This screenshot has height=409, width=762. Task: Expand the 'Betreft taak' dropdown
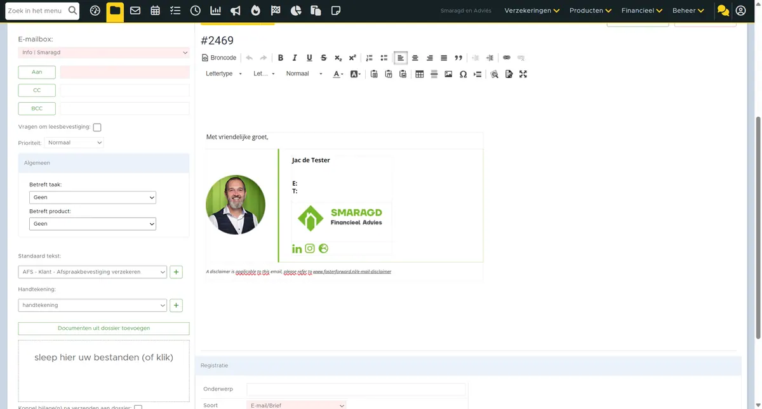click(x=93, y=197)
